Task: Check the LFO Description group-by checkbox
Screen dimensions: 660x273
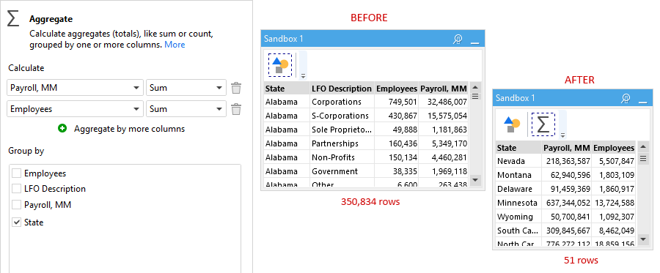Action: (x=16, y=189)
